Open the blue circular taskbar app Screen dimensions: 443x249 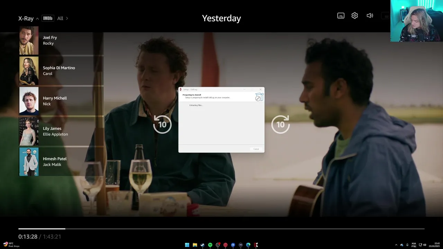(233, 245)
